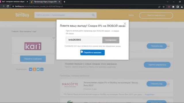
Task: Toggle the browser side panel
Action: point(178,7)
